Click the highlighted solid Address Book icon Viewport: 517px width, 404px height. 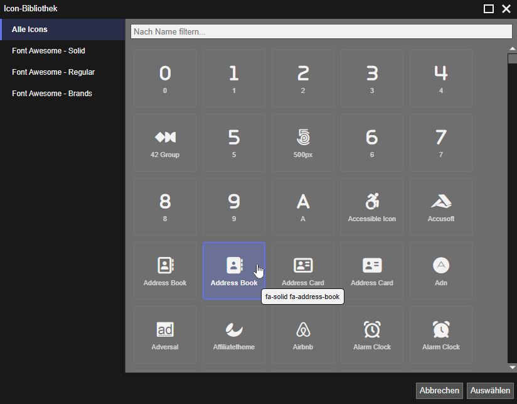(234, 271)
